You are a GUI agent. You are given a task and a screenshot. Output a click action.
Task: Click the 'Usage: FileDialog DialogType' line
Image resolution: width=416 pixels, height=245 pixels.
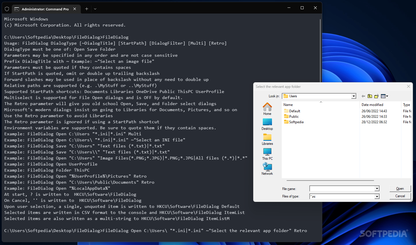point(115,43)
